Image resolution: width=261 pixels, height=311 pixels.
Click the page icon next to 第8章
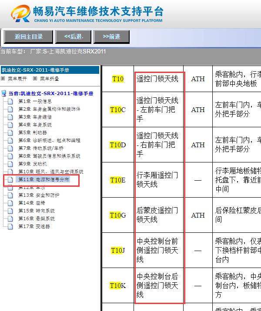coord(10,156)
